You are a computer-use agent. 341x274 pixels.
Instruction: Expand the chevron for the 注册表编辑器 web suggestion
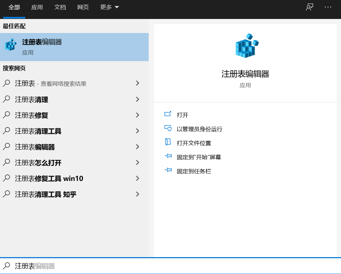pyautogui.click(x=137, y=147)
